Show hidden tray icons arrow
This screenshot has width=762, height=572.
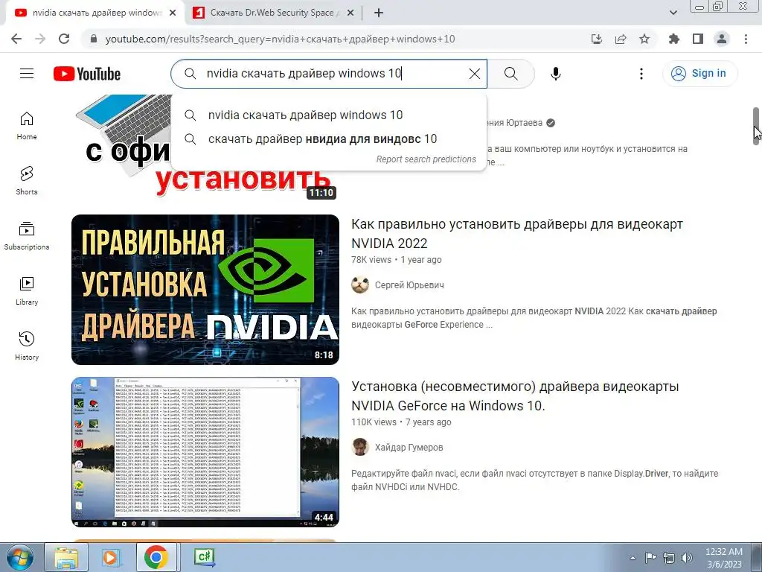coord(633,558)
